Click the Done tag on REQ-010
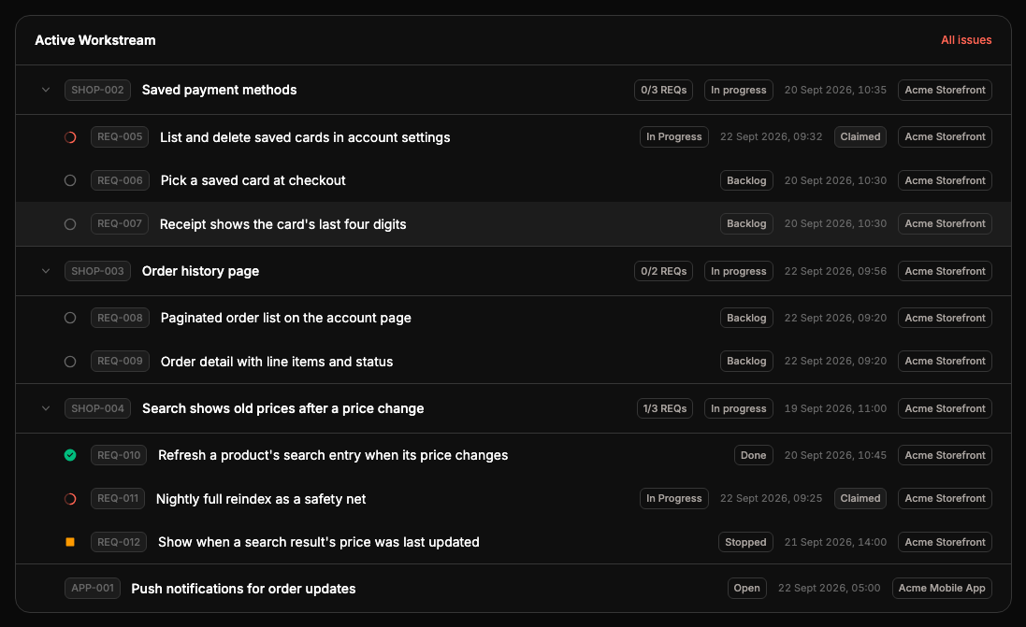This screenshot has width=1026, height=627. click(x=753, y=455)
